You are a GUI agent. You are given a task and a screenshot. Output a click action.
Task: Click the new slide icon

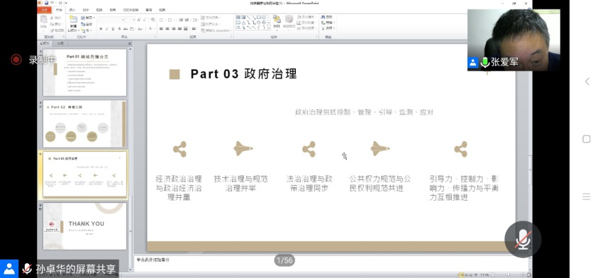(x=73, y=19)
